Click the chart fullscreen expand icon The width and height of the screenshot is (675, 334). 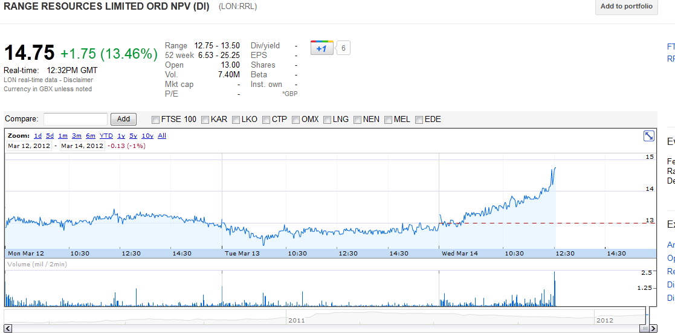648,136
